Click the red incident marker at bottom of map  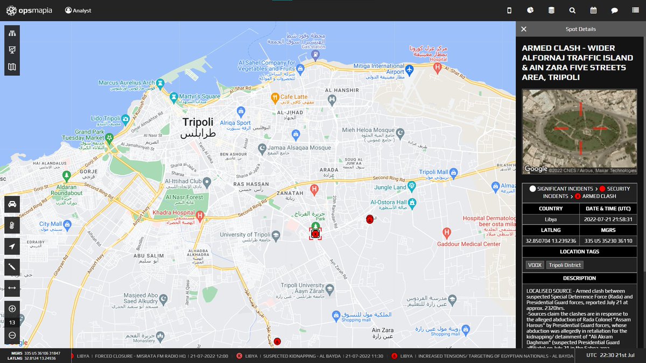[277, 341]
